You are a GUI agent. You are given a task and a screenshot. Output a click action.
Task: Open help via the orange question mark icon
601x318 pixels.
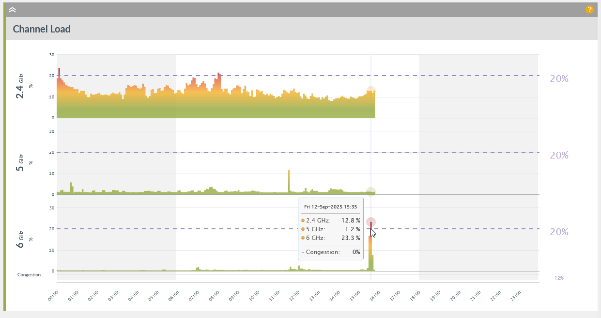click(x=589, y=9)
